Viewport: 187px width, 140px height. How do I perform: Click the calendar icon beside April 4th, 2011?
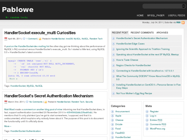(x=6, y=39)
